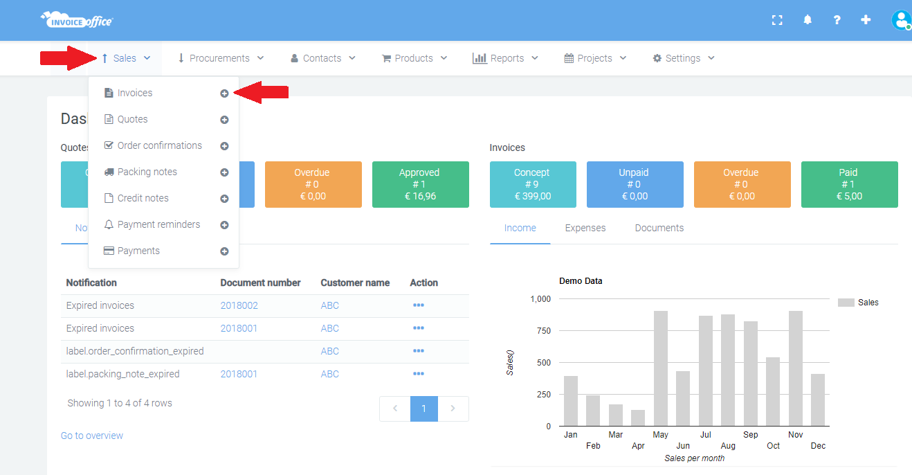Open action dots for document 2018002
The height and width of the screenshot is (475, 912).
418,305
